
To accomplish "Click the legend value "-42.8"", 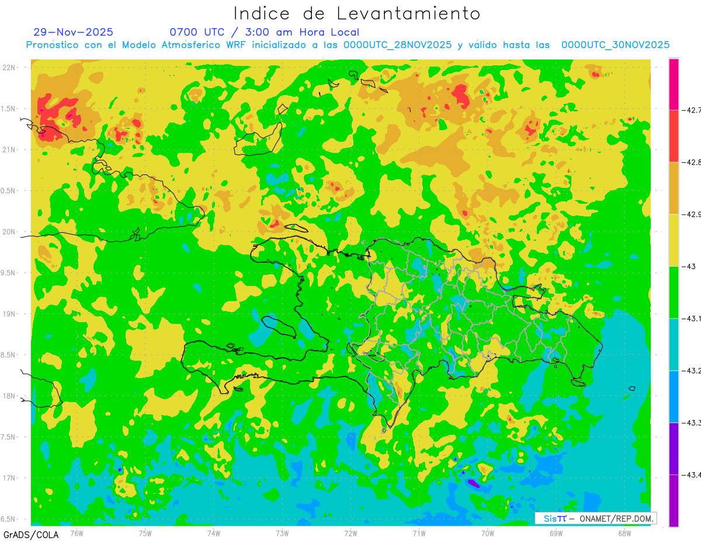I will click(x=691, y=162).
